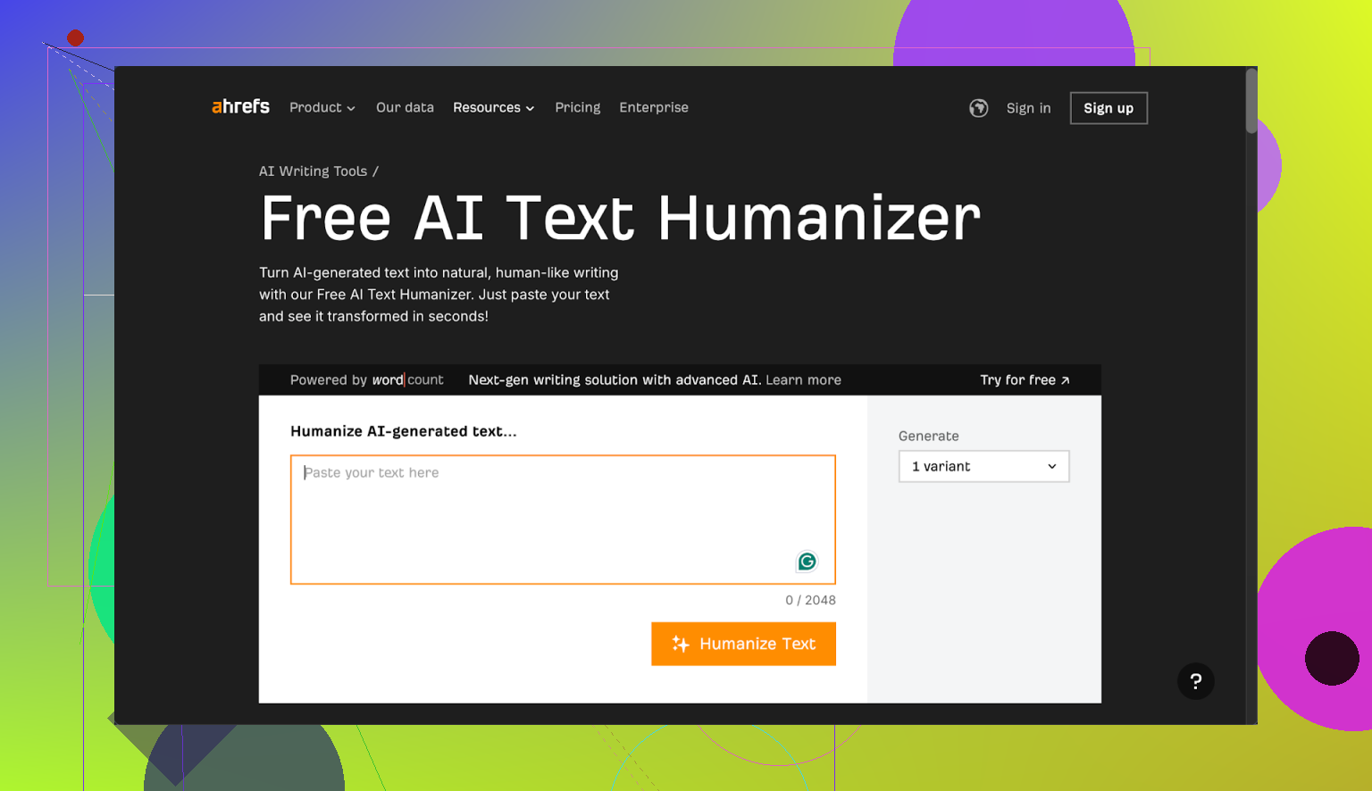Screen dimensions: 1372x791
Task: Follow the Learn more link
Action: coord(803,380)
